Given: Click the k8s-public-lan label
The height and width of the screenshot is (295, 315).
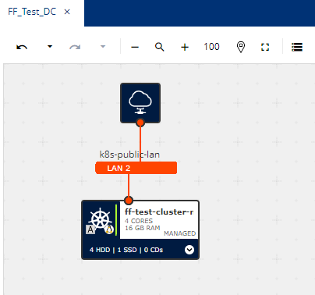Looking at the screenshot, I should point(129,155).
